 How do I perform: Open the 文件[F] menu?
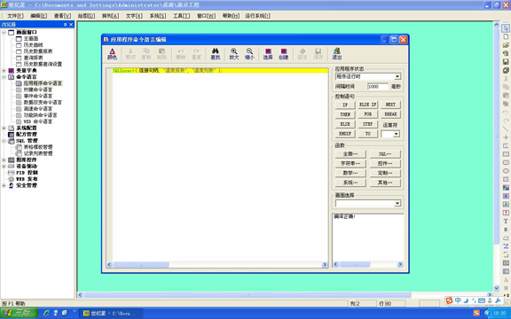(x=15, y=16)
